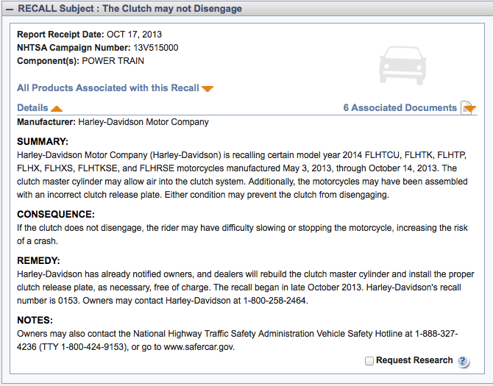
Task: Click the REMEDY heading
Action: [38, 260]
